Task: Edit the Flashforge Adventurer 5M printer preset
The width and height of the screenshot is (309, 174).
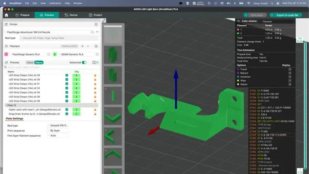Action: (92, 32)
